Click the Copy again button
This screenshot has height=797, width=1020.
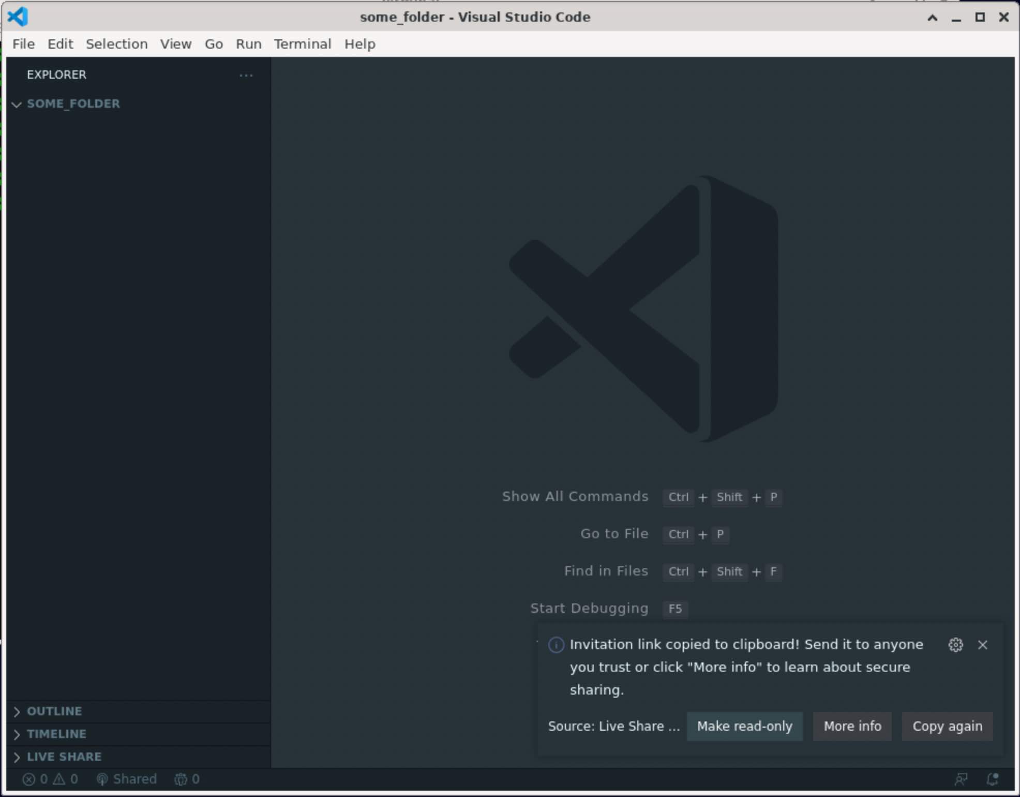coord(947,726)
